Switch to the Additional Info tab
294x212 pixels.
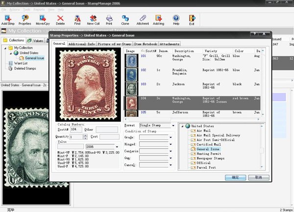(81, 44)
